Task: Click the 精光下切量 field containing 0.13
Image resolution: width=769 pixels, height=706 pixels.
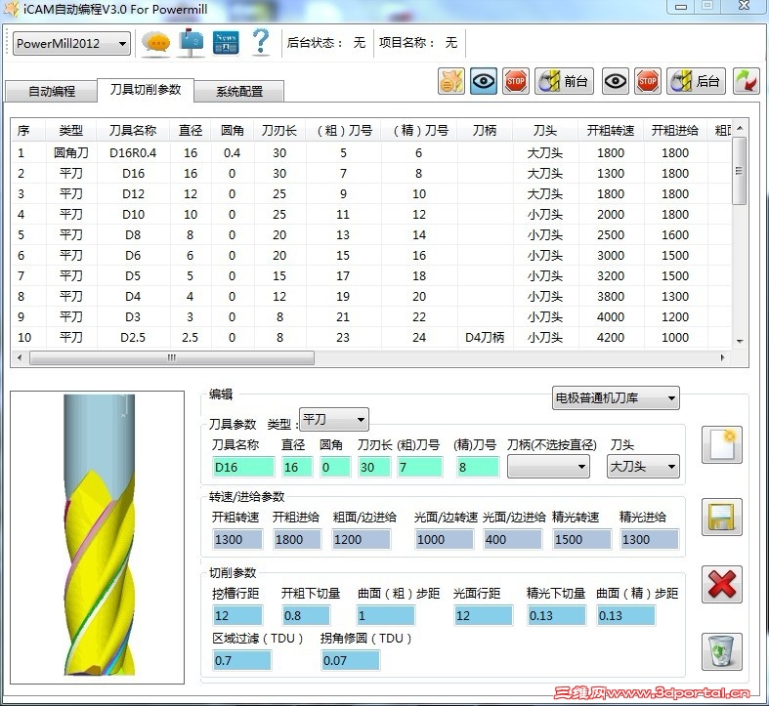Action: [x=556, y=616]
